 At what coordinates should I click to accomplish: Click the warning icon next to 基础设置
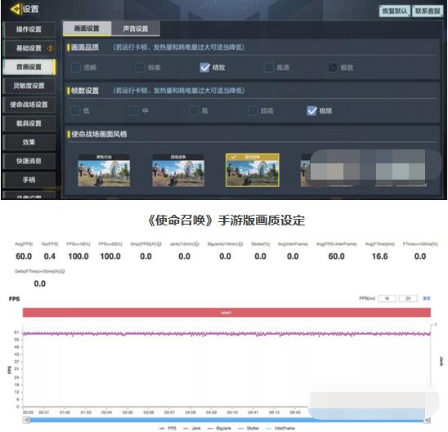(51, 48)
